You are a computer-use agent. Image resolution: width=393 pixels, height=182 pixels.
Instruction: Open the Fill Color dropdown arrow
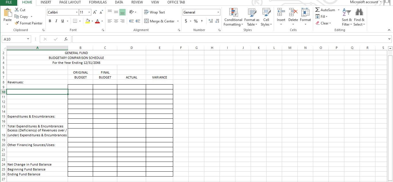[x=92, y=21]
